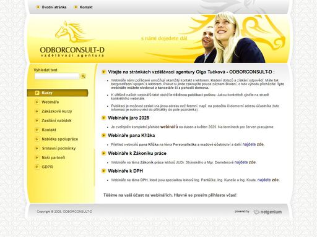Click the ODBORCONSULT-D horse logo
Viewport: 317px width, 237px height.
(x=72, y=39)
